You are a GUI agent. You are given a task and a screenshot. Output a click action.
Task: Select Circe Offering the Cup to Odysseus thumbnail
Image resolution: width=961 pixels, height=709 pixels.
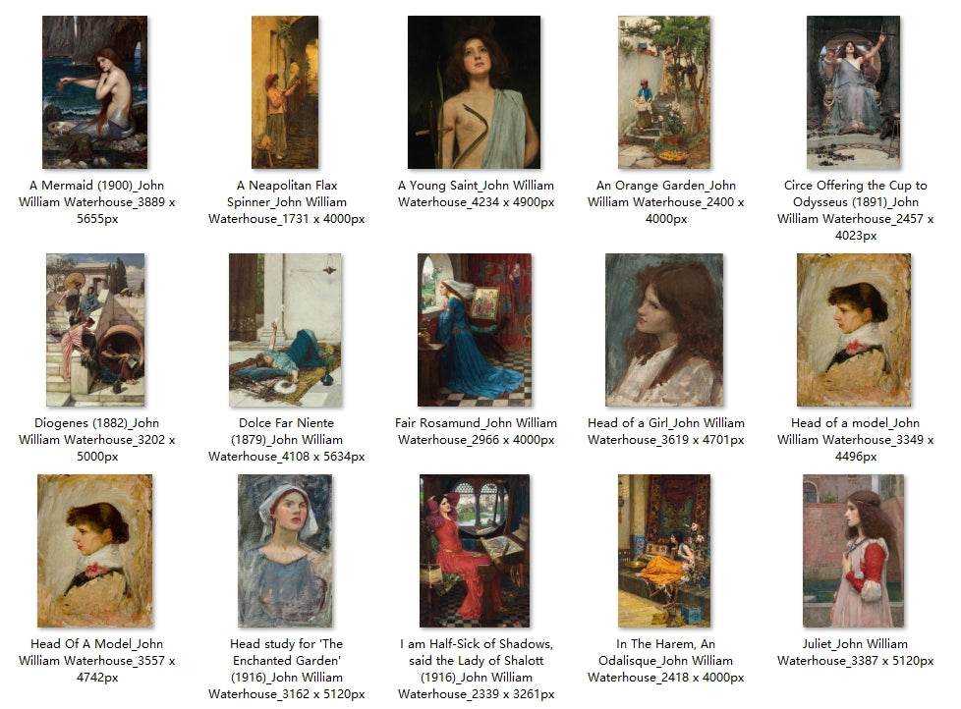tap(854, 92)
